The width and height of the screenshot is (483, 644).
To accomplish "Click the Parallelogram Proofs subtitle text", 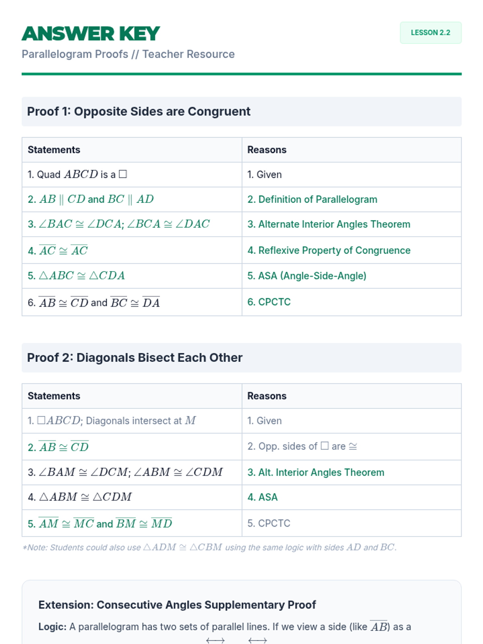I will coord(128,54).
